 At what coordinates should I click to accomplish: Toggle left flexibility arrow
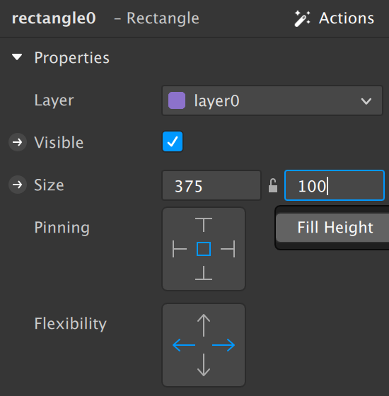pos(184,345)
